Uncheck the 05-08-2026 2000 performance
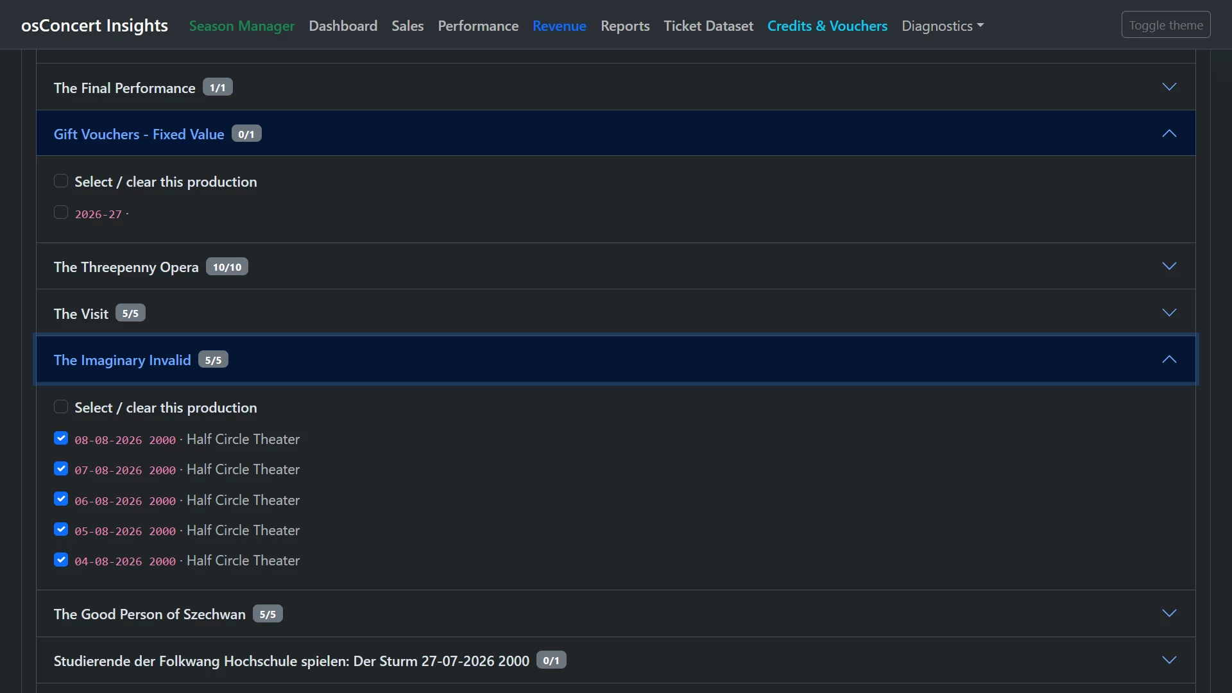The height and width of the screenshot is (693, 1232). pos(61,529)
